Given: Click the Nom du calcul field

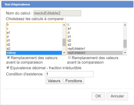Looking at the screenshot, I should pos(57,13).
